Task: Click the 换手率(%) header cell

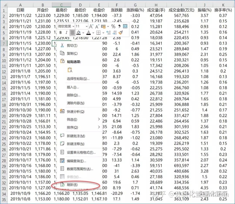Action: pos(223,10)
